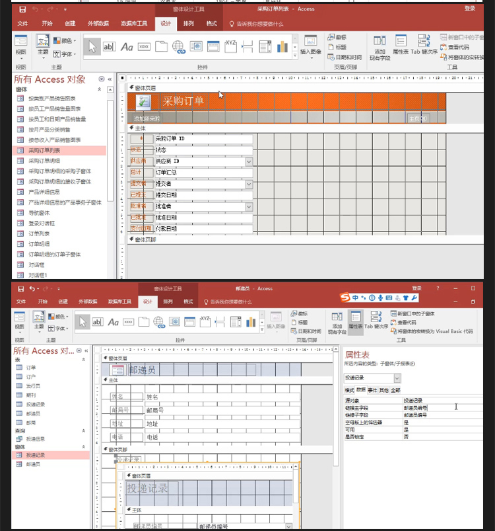Open the 批准者 combo box arrow
The width and height of the screenshot is (495, 531).
(x=249, y=206)
